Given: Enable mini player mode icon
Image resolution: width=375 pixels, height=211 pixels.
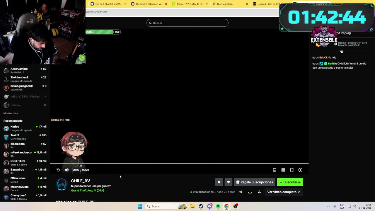Looking at the screenshot, I should 275,170.
